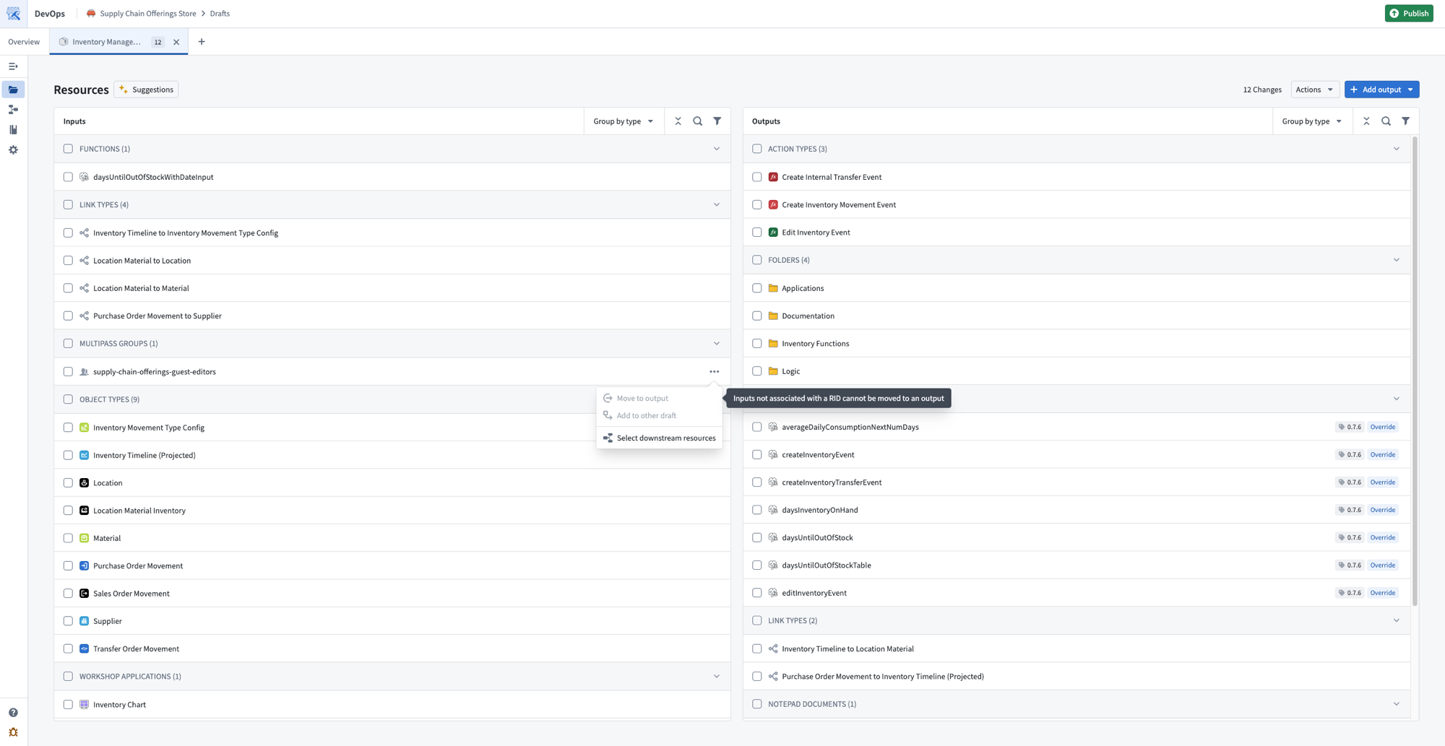Click Supply Chain Offerings Store breadcrumb
1445x746 pixels.
point(148,14)
